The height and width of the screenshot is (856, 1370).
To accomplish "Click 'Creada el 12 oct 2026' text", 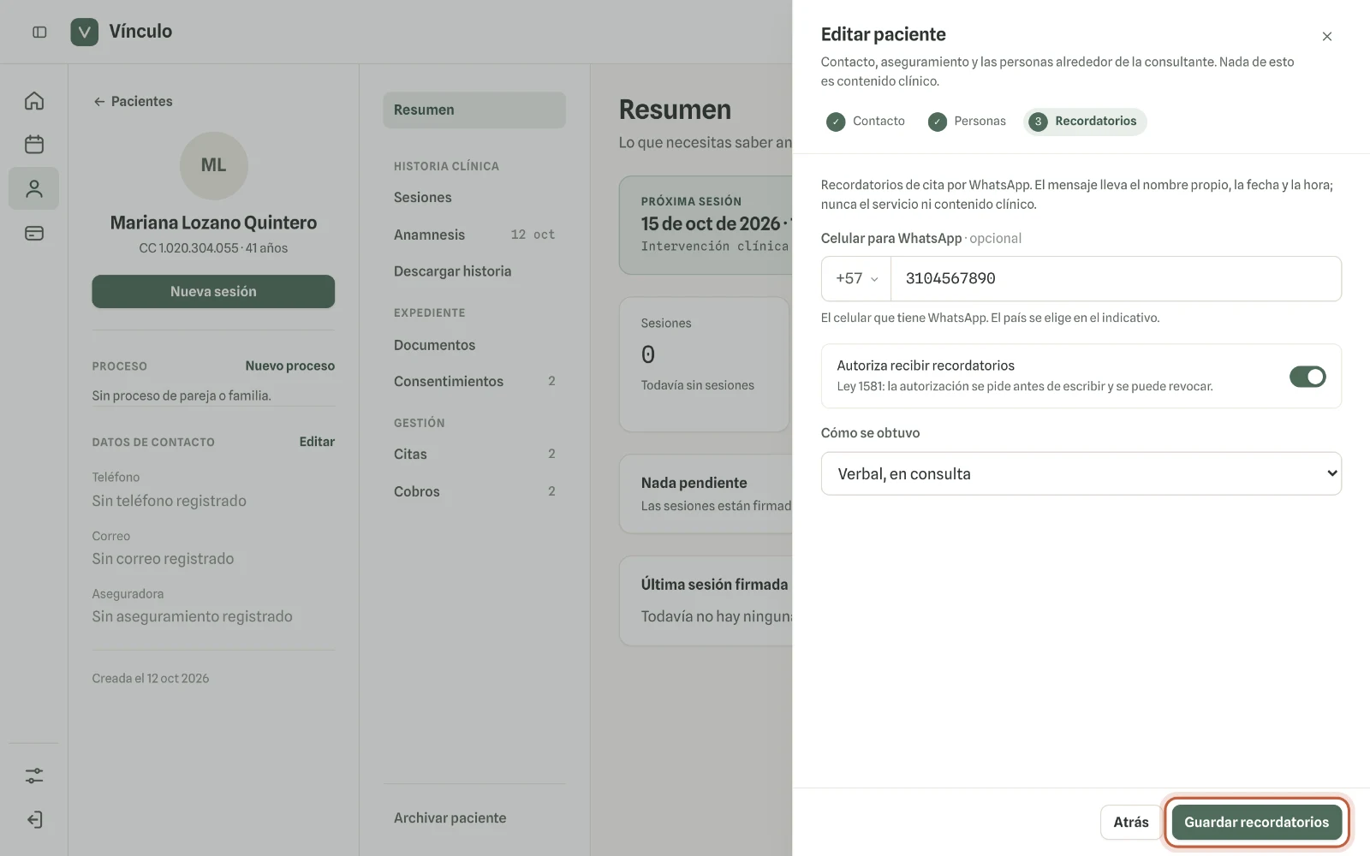I will pyautogui.click(x=151, y=678).
